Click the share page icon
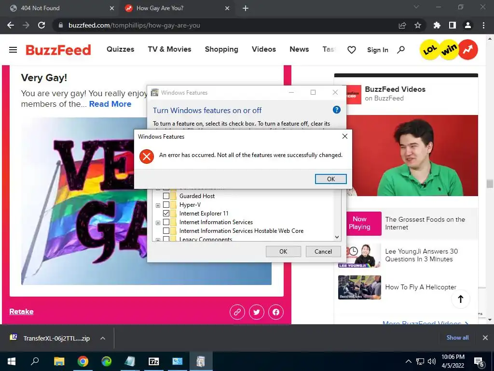The width and height of the screenshot is (494, 371). (402, 25)
